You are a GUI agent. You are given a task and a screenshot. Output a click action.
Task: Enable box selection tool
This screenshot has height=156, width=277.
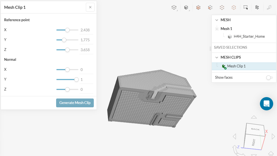pos(246,7)
